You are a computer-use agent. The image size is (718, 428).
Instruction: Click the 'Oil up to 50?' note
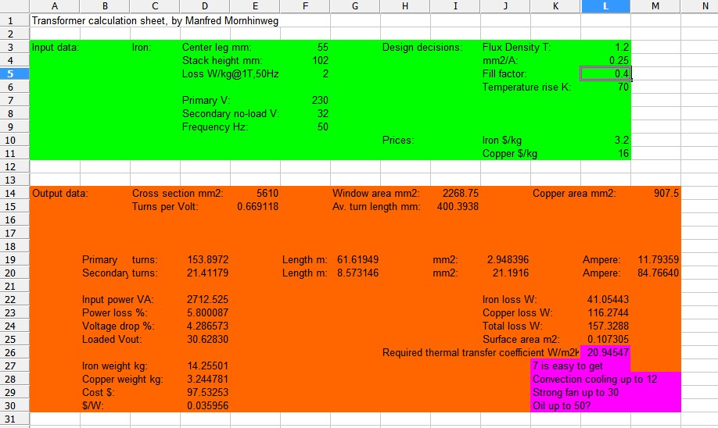click(562, 405)
